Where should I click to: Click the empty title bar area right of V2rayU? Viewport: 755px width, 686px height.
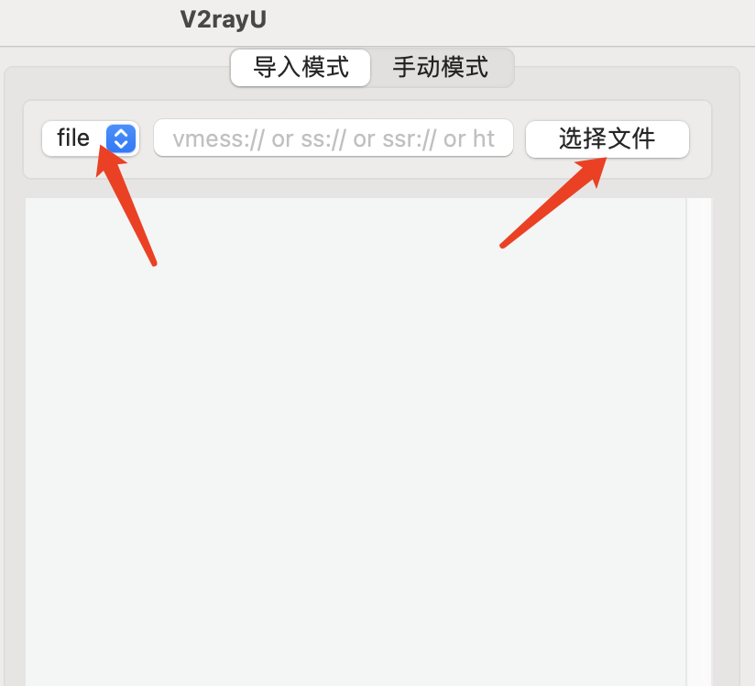click(x=510, y=22)
